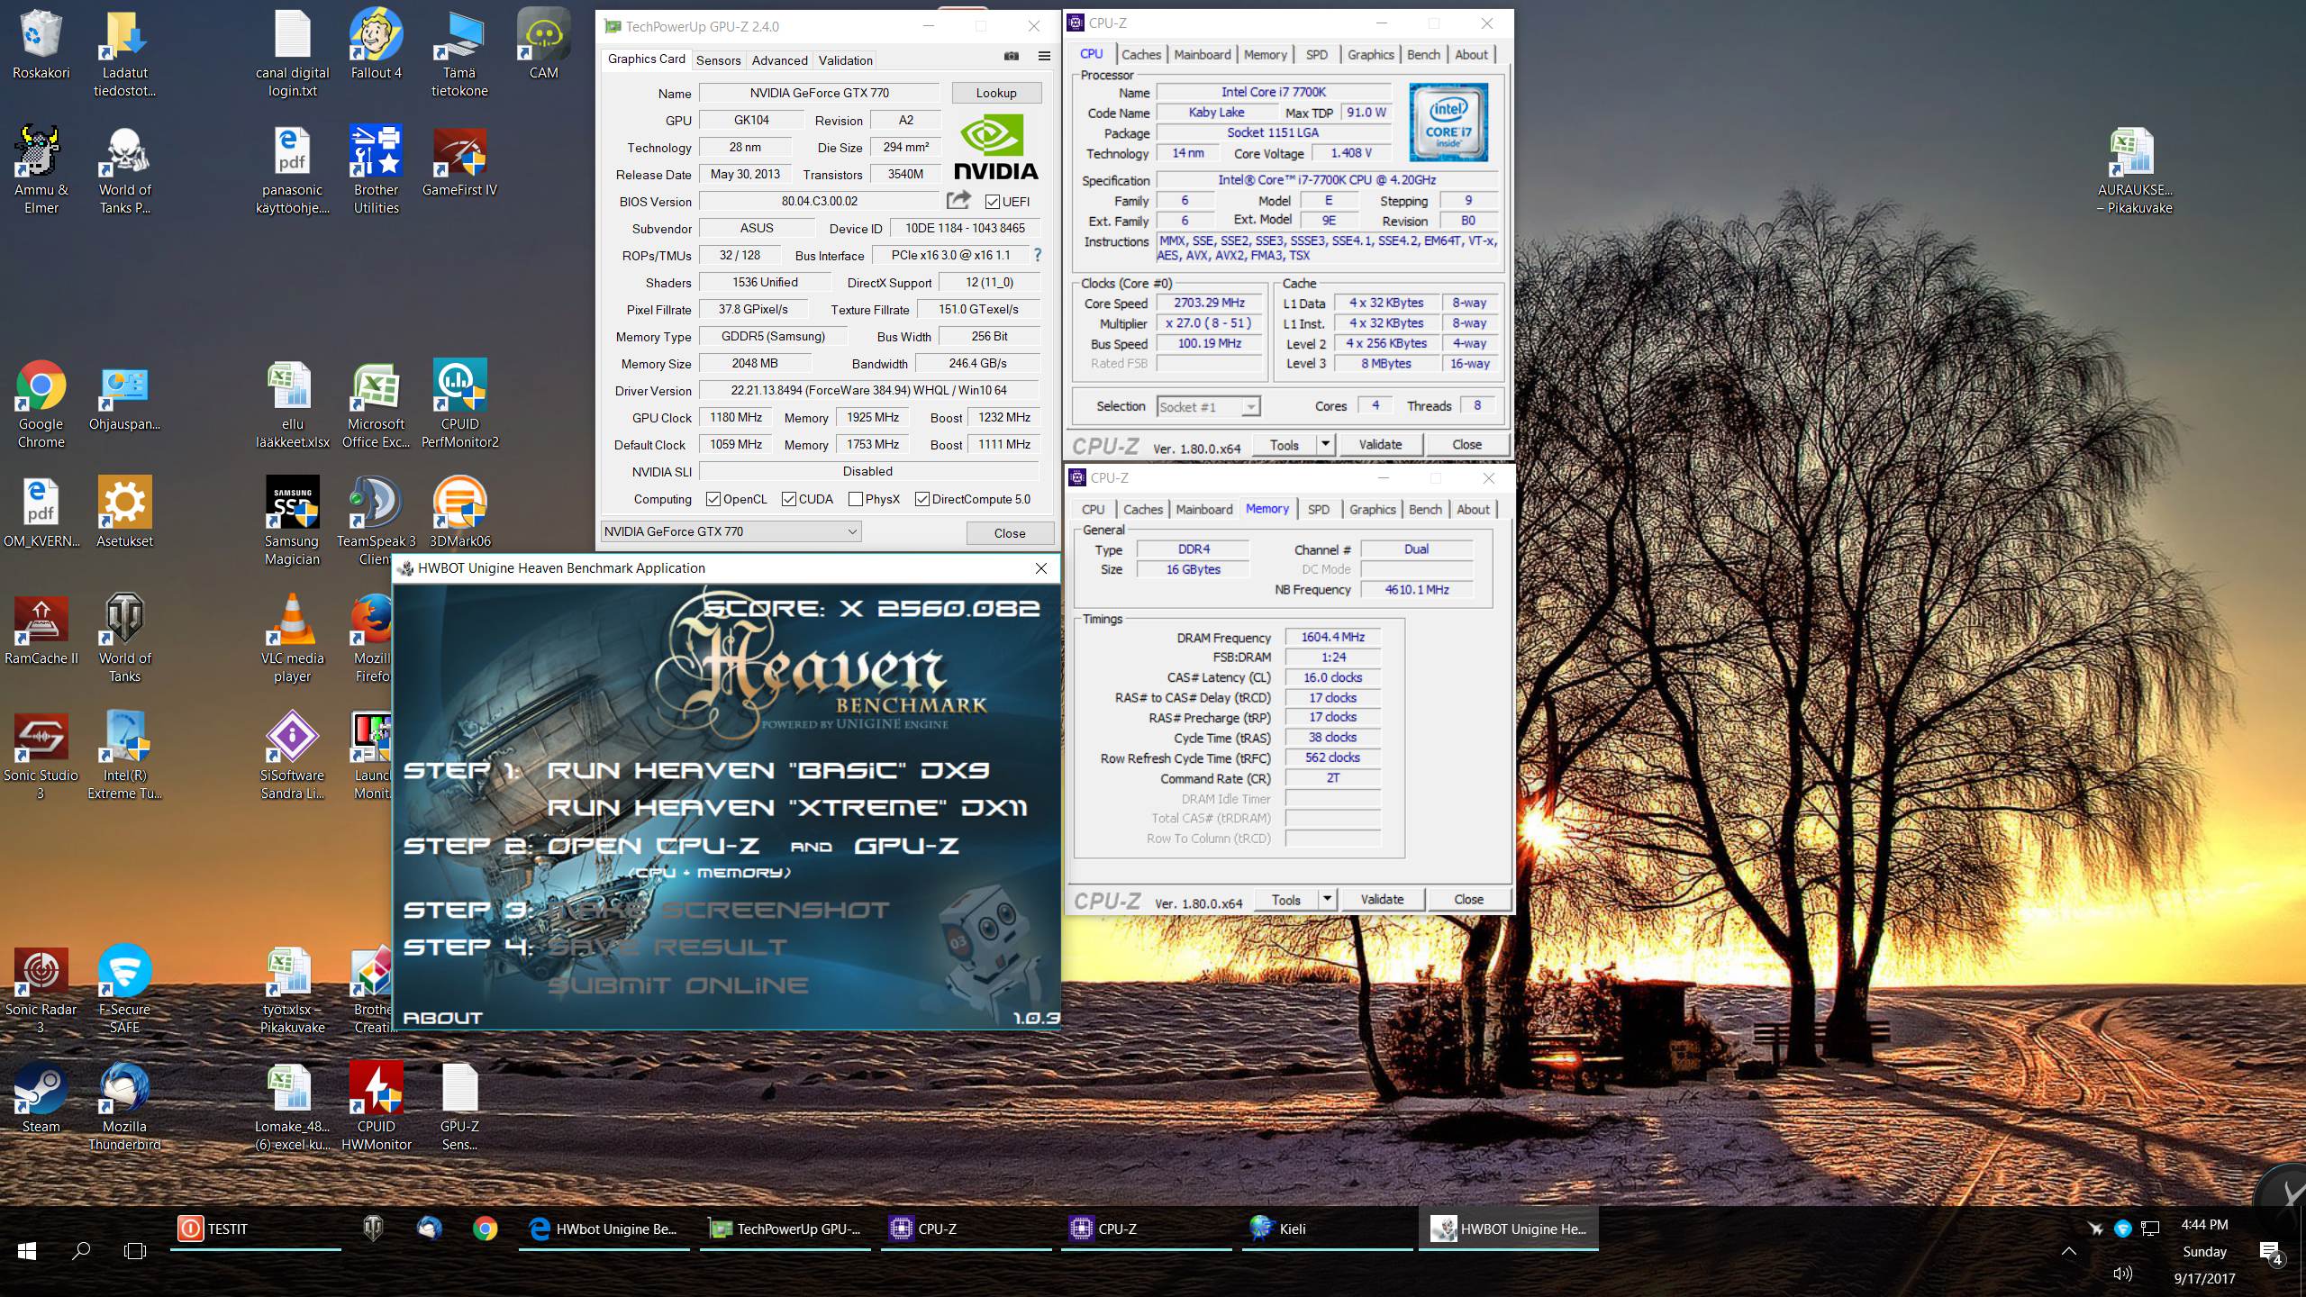2306x1297 pixels.
Task: Open the Mainboard tab in the upper CPU-Z
Action: [x=1202, y=55]
